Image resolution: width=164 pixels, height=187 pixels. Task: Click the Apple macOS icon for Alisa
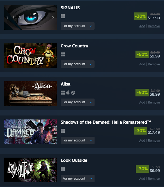pyautogui.click(x=68, y=92)
